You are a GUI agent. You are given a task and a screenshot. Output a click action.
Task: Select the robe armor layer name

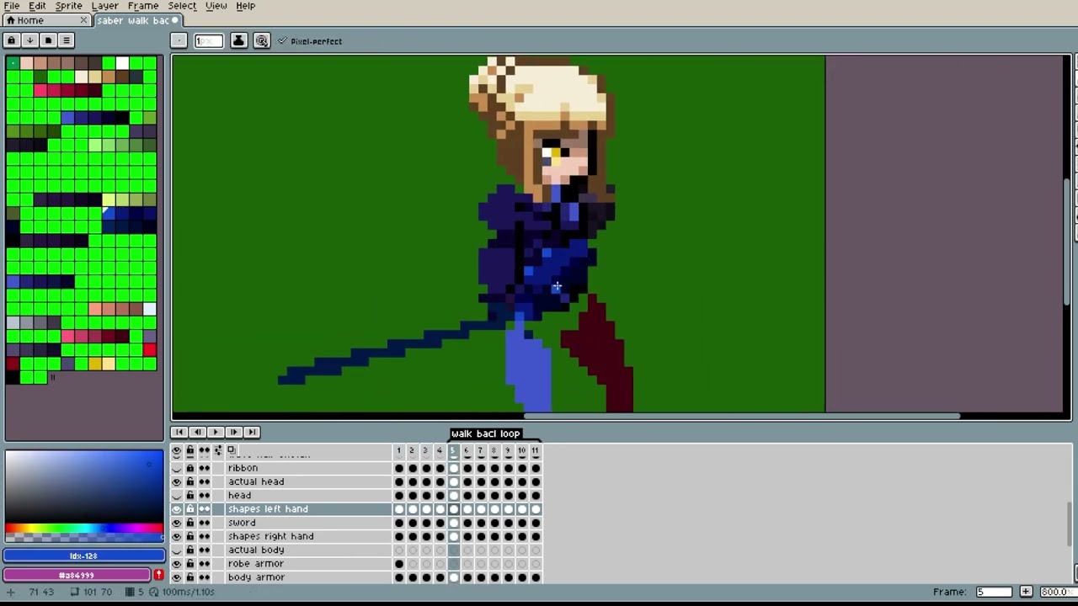(x=256, y=564)
